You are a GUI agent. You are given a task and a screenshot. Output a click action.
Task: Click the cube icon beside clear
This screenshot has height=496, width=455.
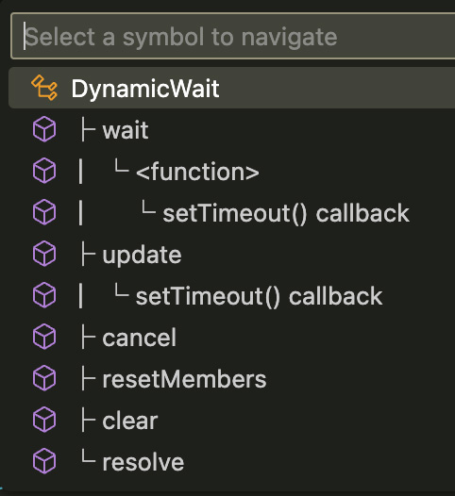[x=44, y=419]
